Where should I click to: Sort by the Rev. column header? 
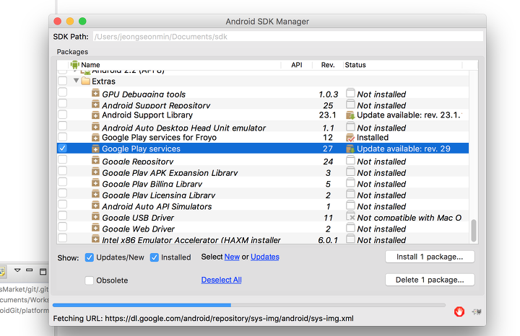coord(328,65)
